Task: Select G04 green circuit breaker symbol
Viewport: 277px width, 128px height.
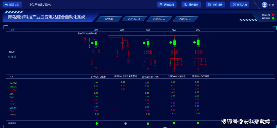Action: [x=175, y=43]
